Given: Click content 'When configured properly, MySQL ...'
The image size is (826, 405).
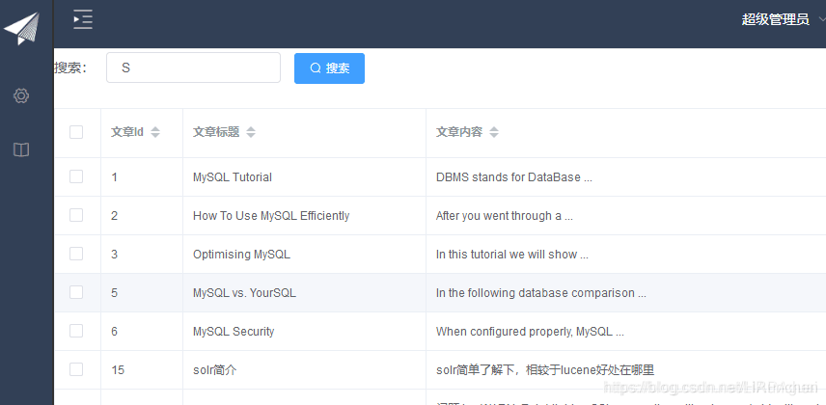Looking at the screenshot, I should tap(530, 332).
